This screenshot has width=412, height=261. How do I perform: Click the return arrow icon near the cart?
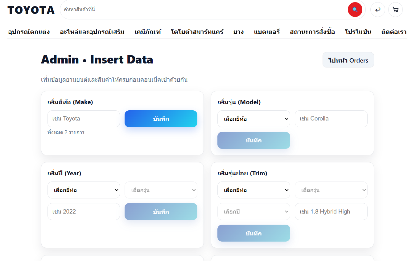tap(378, 10)
